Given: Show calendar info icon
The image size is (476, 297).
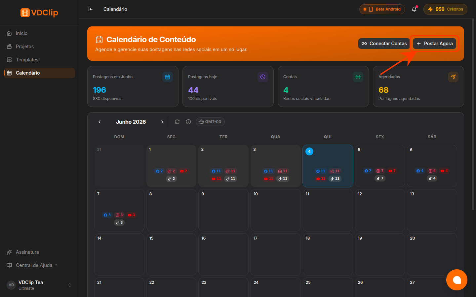Looking at the screenshot, I should pyautogui.click(x=188, y=122).
